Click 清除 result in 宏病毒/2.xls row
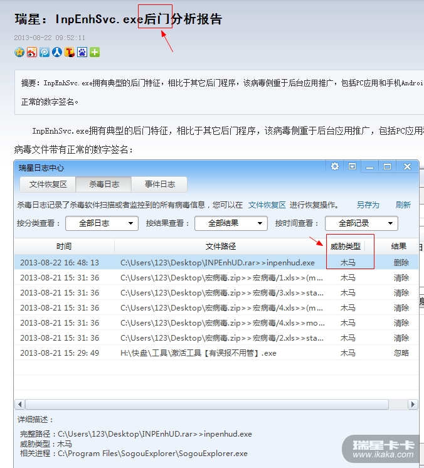This screenshot has width=424, height=468. (401, 338)
